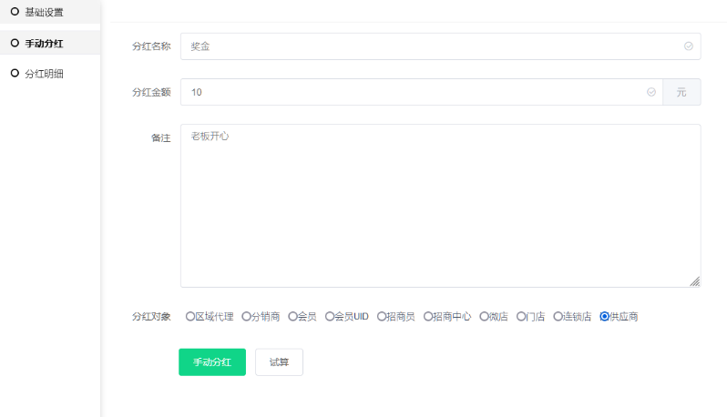
Task: Click the 备注 text area
Action: [x=440, y=206]
